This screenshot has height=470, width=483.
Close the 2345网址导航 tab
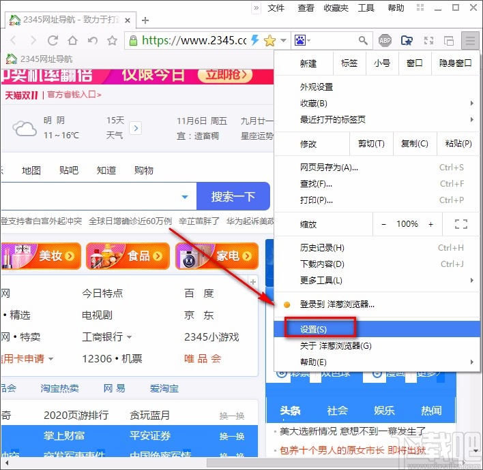tap(128, 20)
